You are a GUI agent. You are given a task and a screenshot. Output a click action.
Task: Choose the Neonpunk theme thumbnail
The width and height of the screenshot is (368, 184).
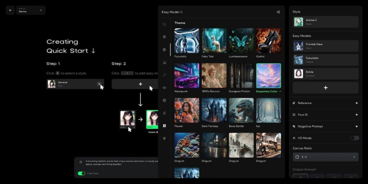(187, 76)
